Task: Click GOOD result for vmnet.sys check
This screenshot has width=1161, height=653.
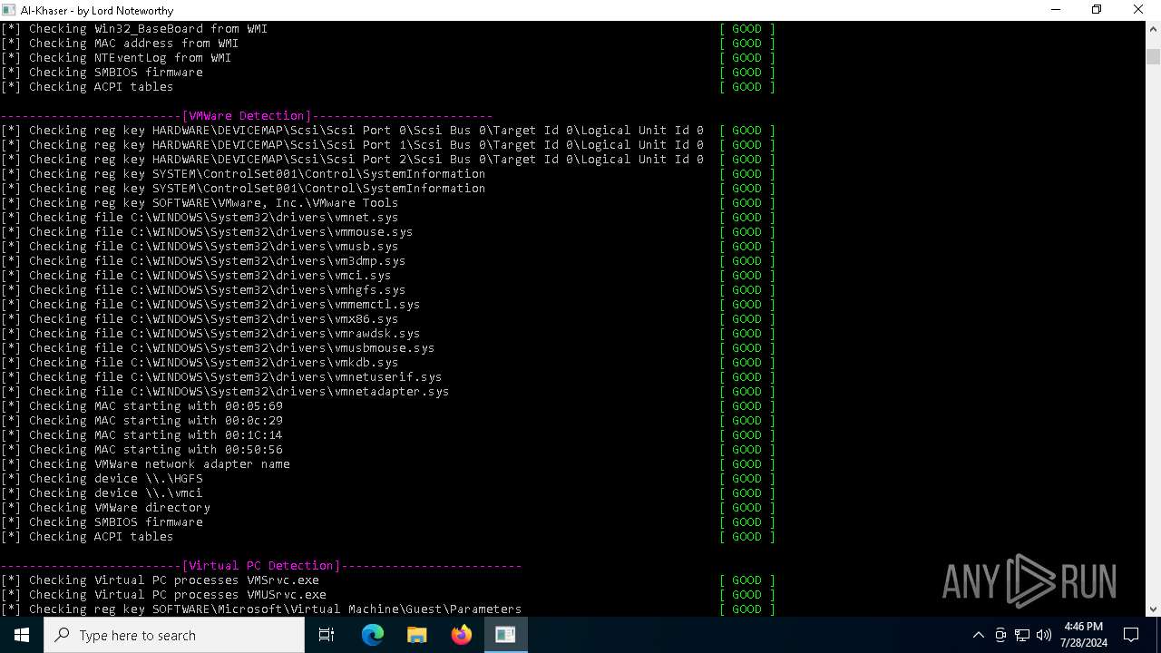Action: [747, 218]
